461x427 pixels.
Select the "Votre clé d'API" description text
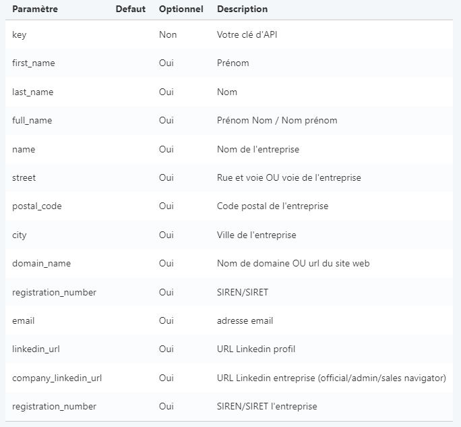click(x=247, y=34)
